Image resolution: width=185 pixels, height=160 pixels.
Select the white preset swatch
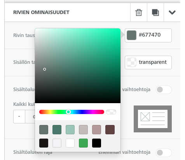click(x=70, y=143)
